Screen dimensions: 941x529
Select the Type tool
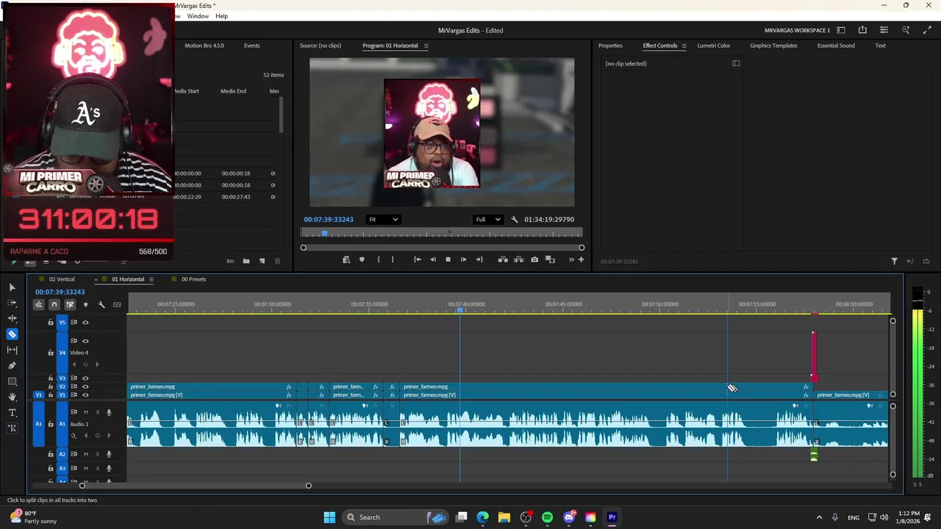(12, 413)
